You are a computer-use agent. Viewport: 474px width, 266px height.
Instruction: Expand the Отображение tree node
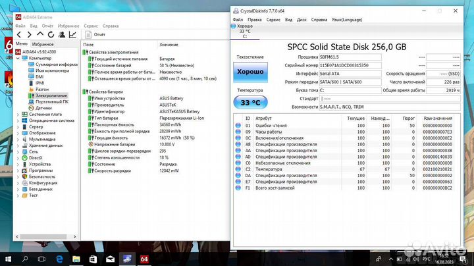[x=18, y=133]
